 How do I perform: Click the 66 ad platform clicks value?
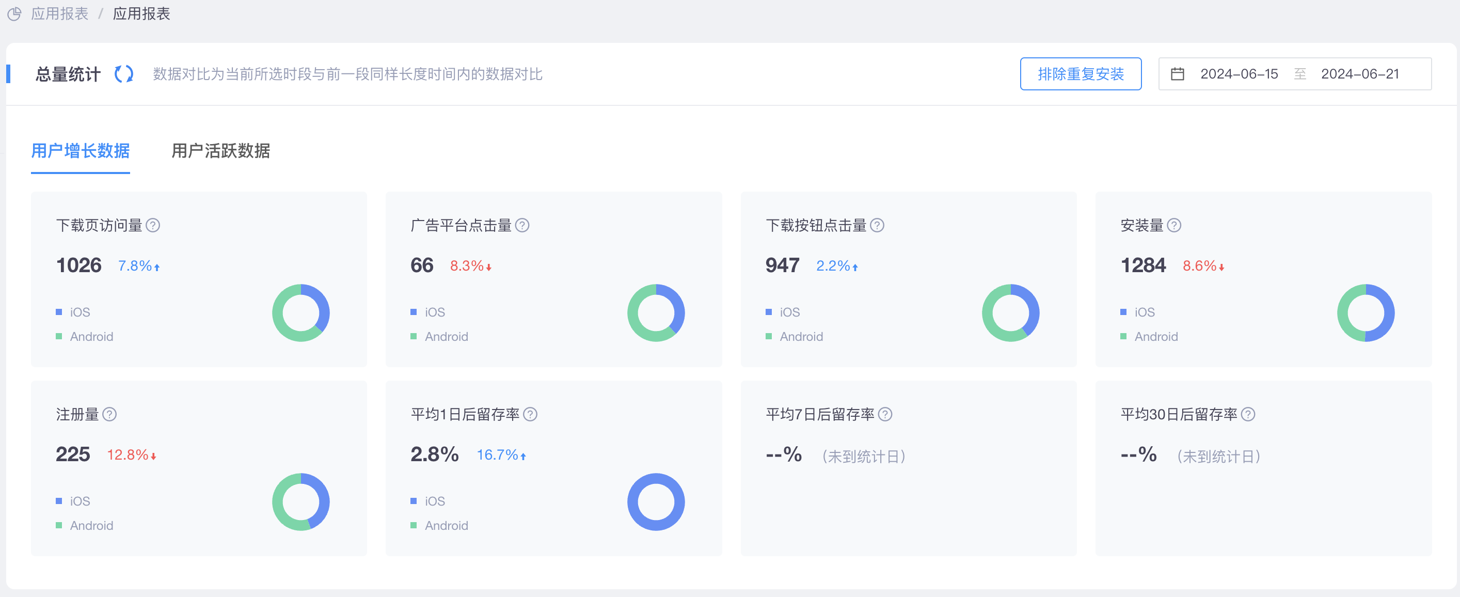pos(422,265)
